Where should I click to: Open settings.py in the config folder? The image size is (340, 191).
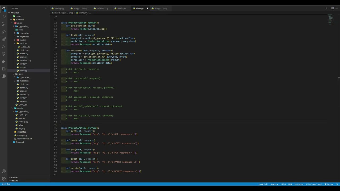23,122
